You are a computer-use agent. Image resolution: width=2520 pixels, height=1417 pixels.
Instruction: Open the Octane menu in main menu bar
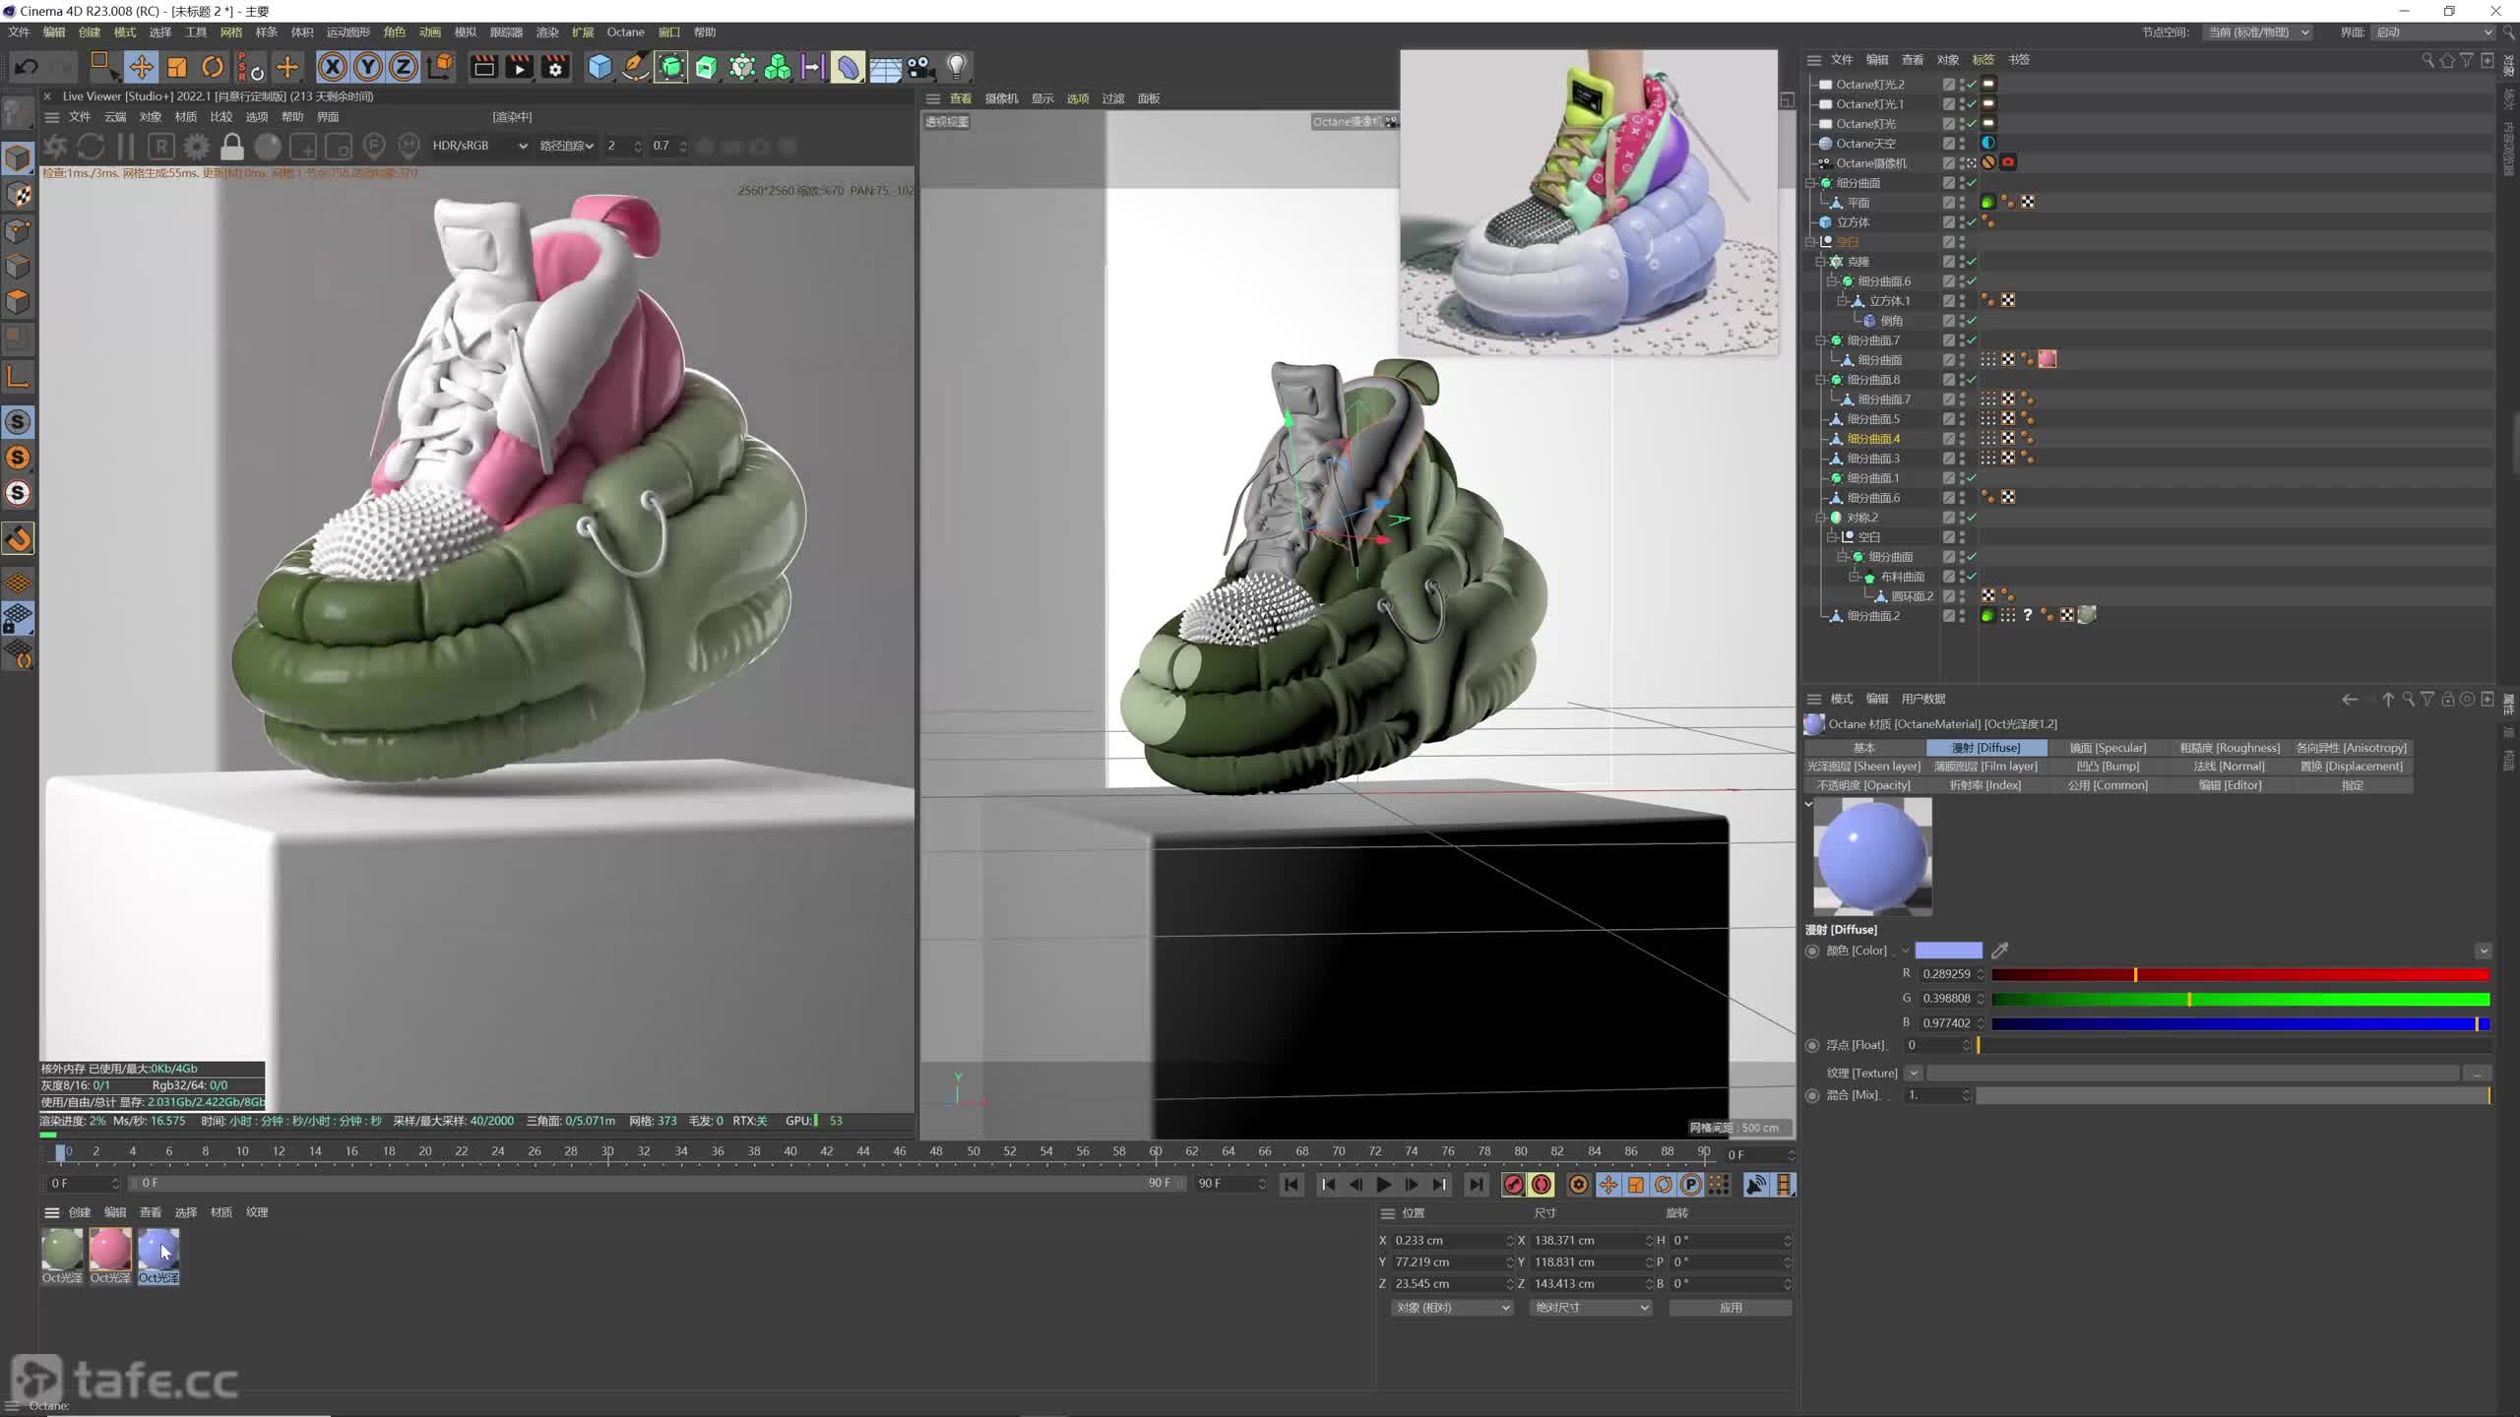(625, 32)
